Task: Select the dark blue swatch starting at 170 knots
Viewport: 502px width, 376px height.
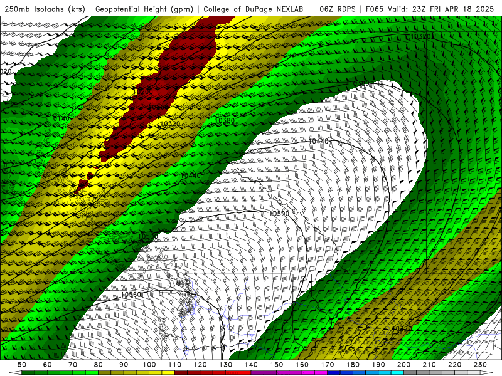Action: pyautogui.click(x=334, y=372)
